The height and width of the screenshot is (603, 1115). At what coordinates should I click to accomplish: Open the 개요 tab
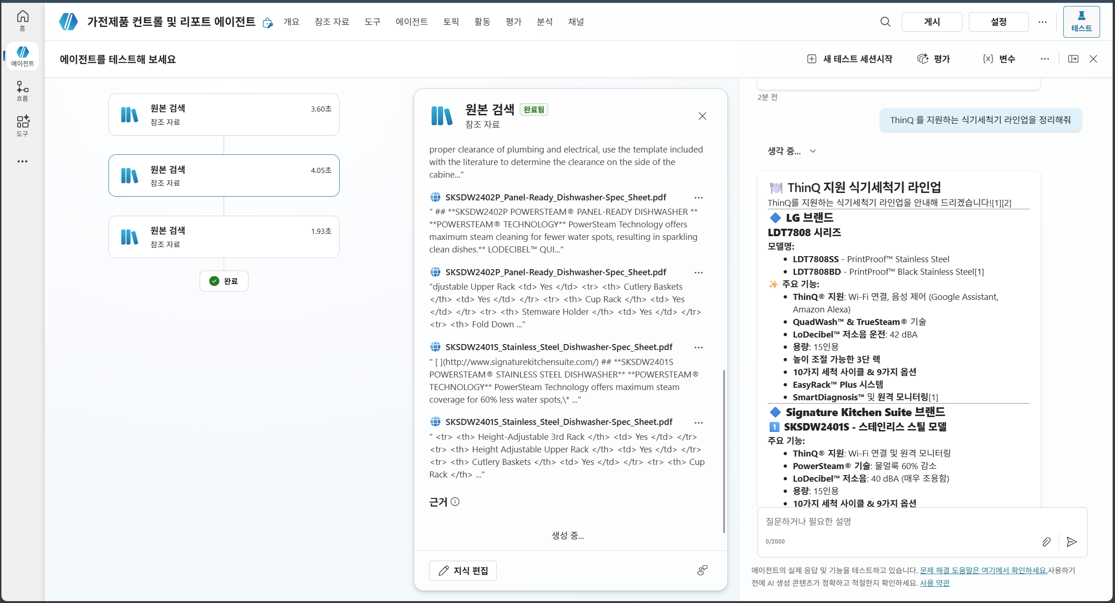pos(291,22)
